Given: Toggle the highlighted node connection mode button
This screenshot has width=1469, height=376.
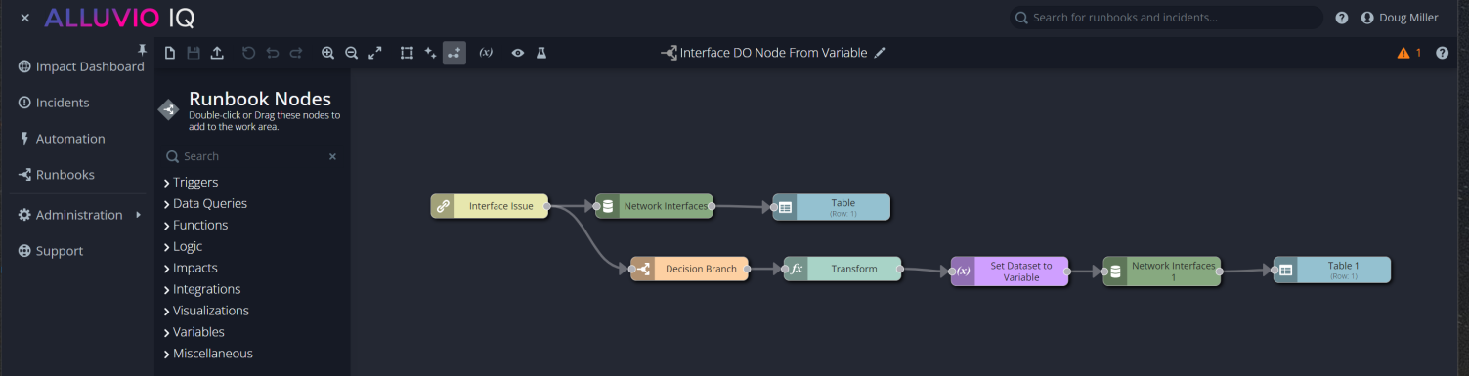Looking at the screenshot, I should (x=454, y=53).
